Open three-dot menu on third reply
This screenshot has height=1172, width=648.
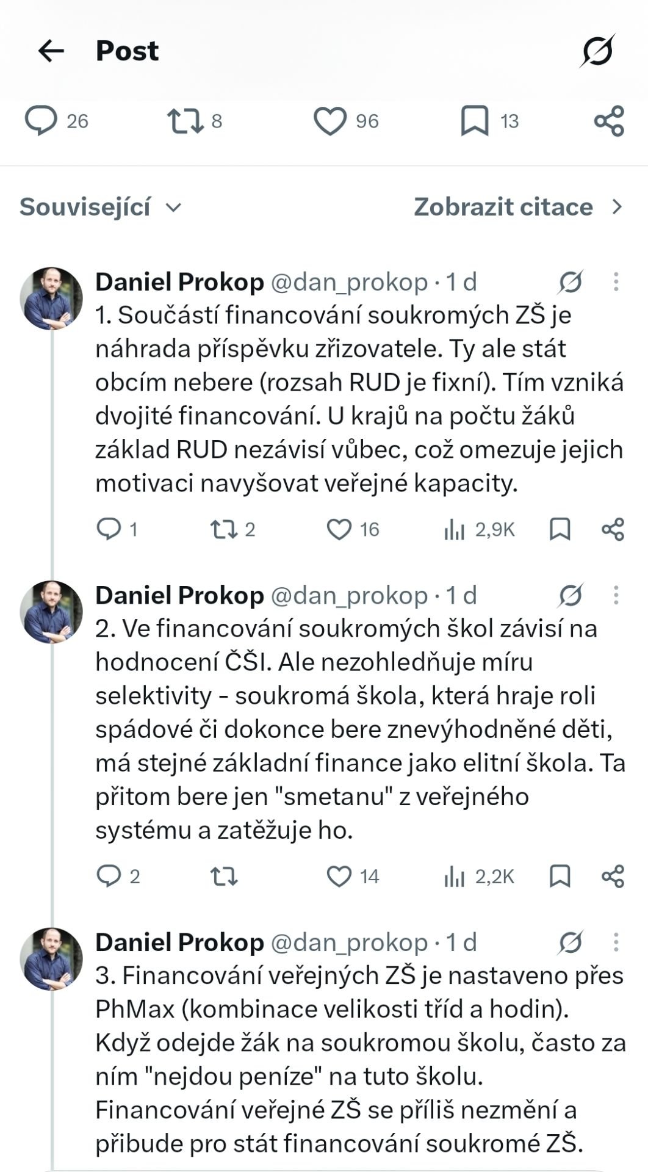(616, 942)
